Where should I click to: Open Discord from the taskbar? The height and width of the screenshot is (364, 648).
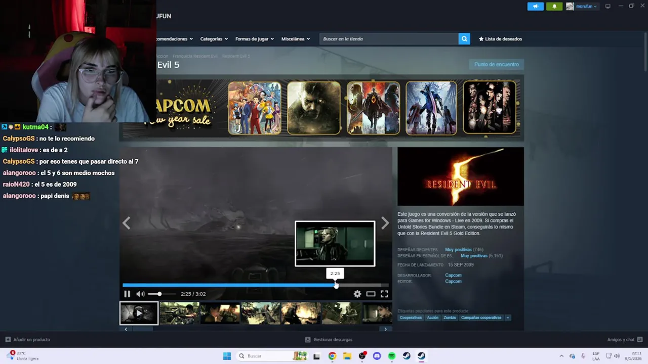coord(377,356)
